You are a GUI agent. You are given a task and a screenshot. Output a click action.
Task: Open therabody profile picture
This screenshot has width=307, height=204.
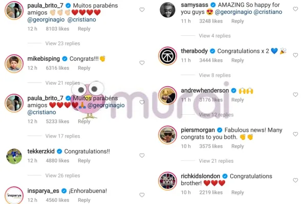167,56
